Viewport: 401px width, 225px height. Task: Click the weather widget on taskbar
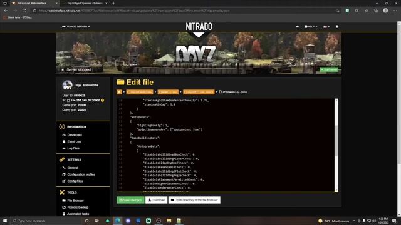(333, 221)
